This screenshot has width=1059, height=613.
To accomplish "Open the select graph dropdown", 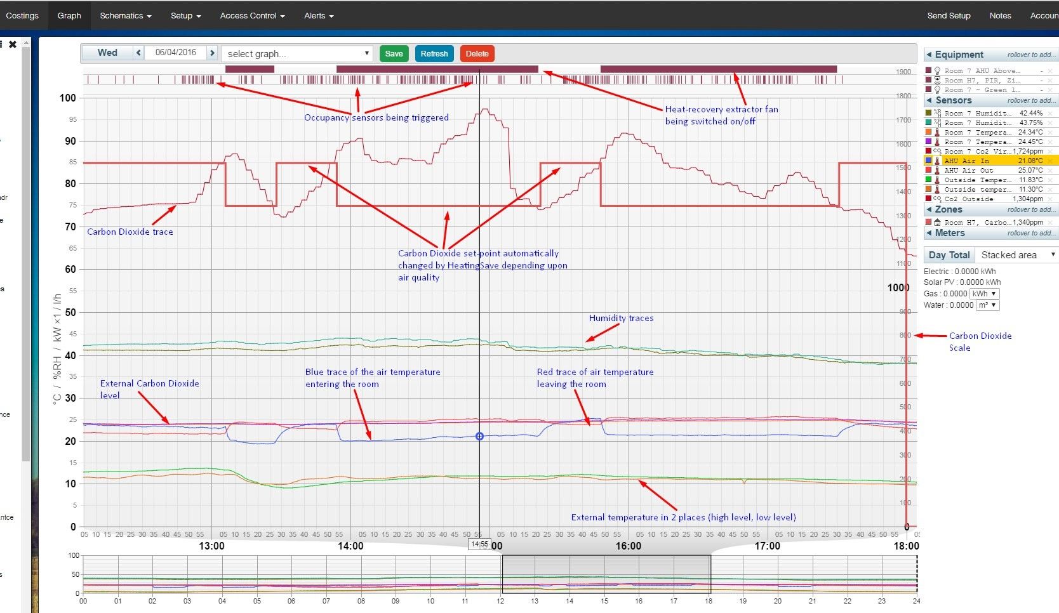I will pyautogui.click(x=298, y=54).
